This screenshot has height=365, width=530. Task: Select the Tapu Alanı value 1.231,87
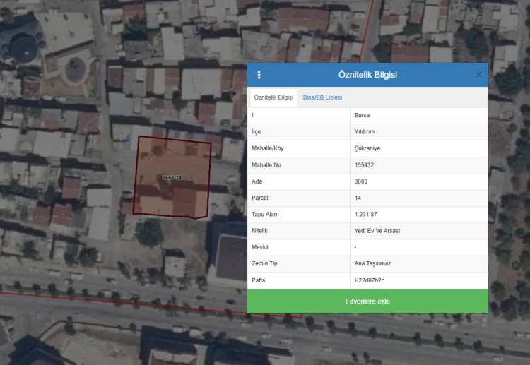[x=366, y=215]
